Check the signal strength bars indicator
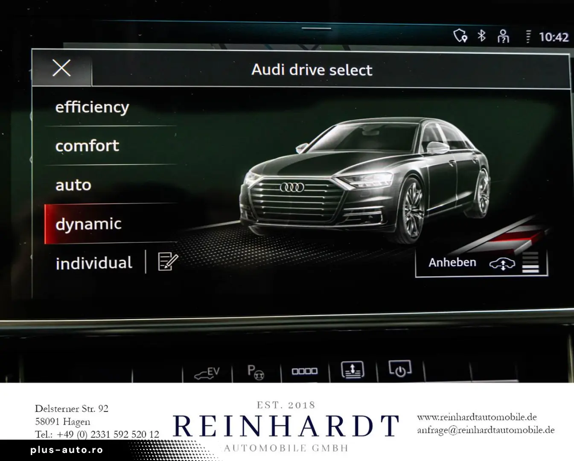 click(528, 37)
